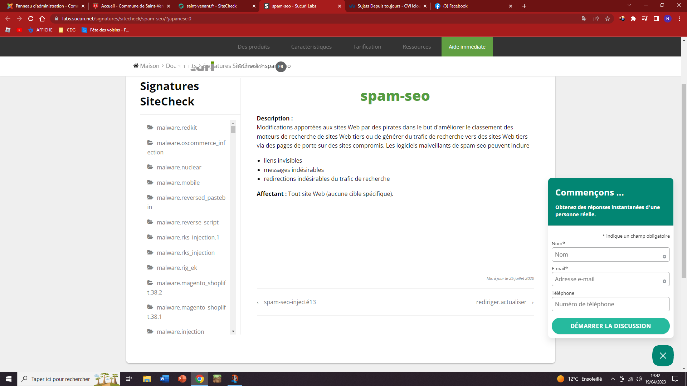Open the Tarification menu item
Screen dimensions: 687x386
367,46
